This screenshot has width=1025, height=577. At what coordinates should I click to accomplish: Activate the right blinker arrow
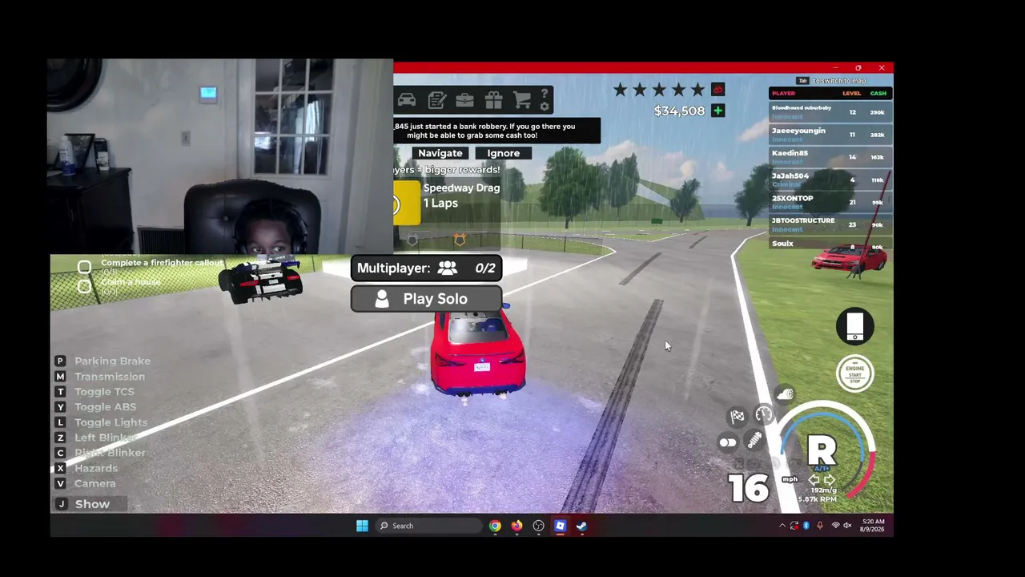(830, 479)
